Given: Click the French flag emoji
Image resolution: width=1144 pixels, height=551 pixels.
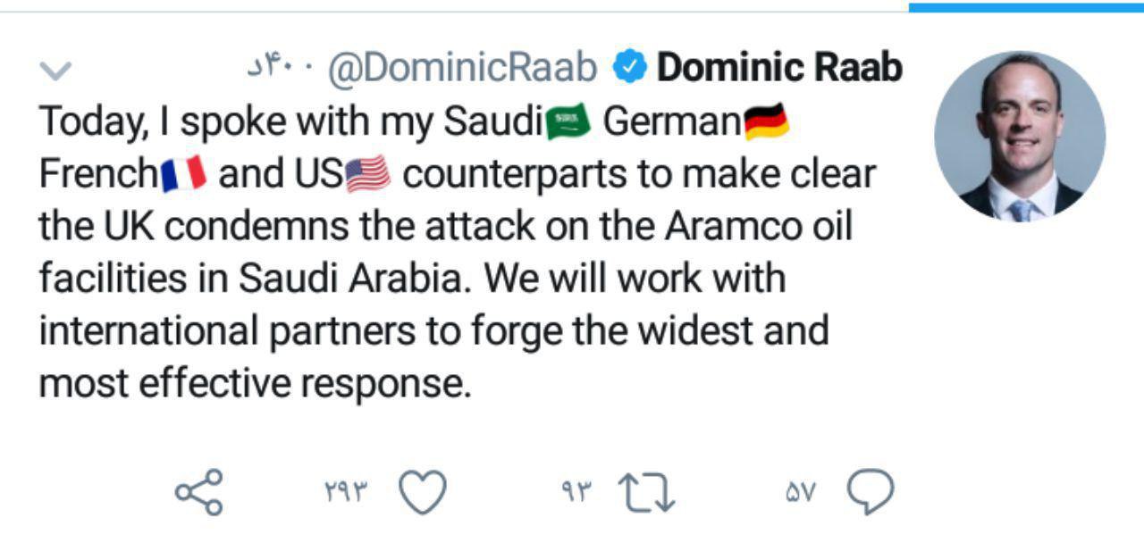Looking at the screenshot, I should click(185, 174).
